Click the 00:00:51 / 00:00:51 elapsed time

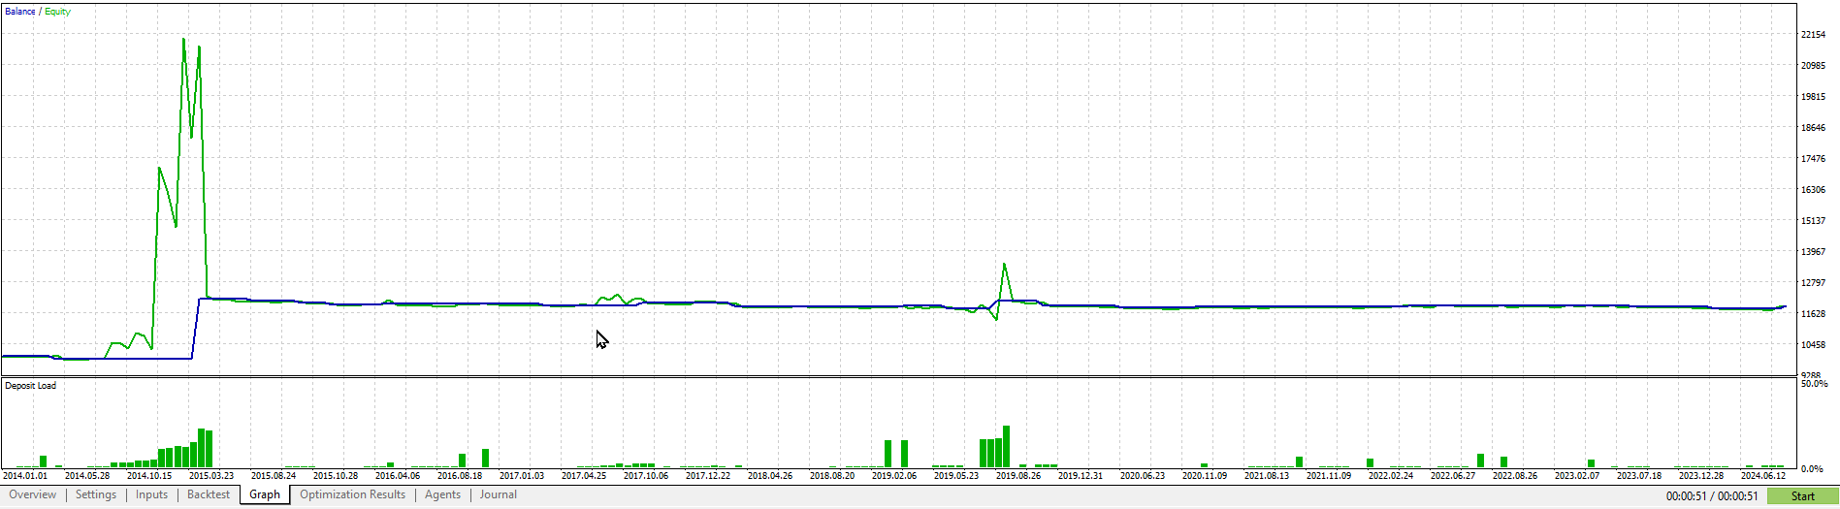(1712, 495)
